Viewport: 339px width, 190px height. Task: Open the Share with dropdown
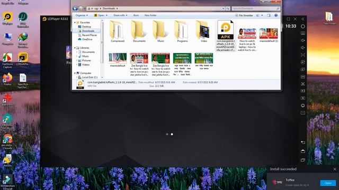point(120,15)
